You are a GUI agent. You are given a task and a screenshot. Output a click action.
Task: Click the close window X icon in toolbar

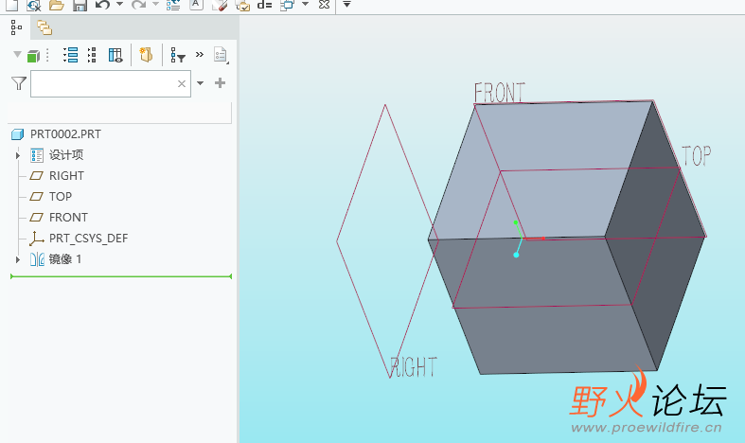[x=324, y=6]
